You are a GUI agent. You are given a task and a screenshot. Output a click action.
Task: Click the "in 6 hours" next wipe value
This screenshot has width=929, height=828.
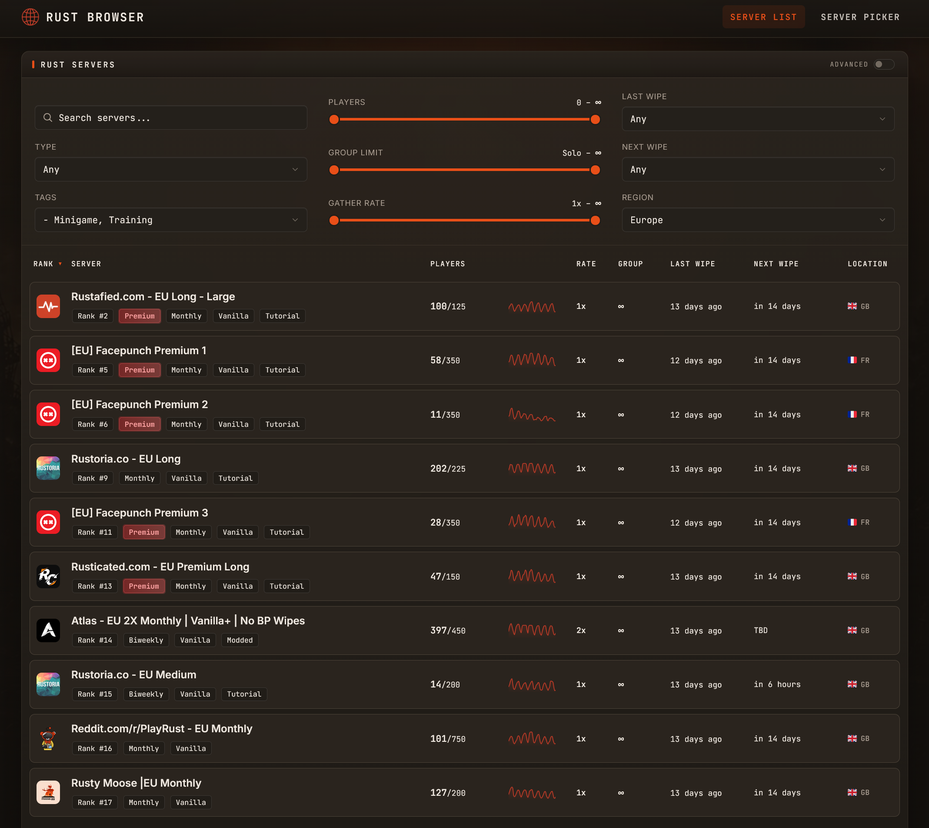point(777,685)
